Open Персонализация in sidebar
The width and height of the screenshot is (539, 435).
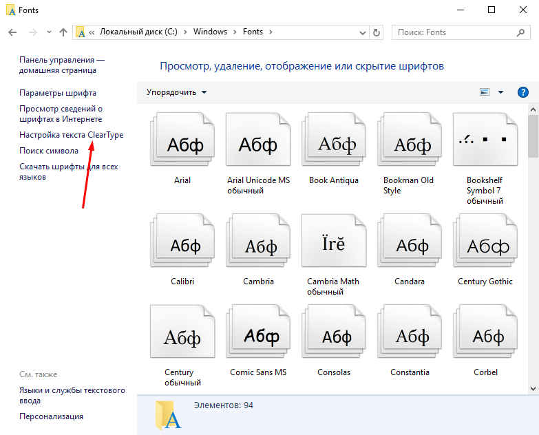click(52, 416)
